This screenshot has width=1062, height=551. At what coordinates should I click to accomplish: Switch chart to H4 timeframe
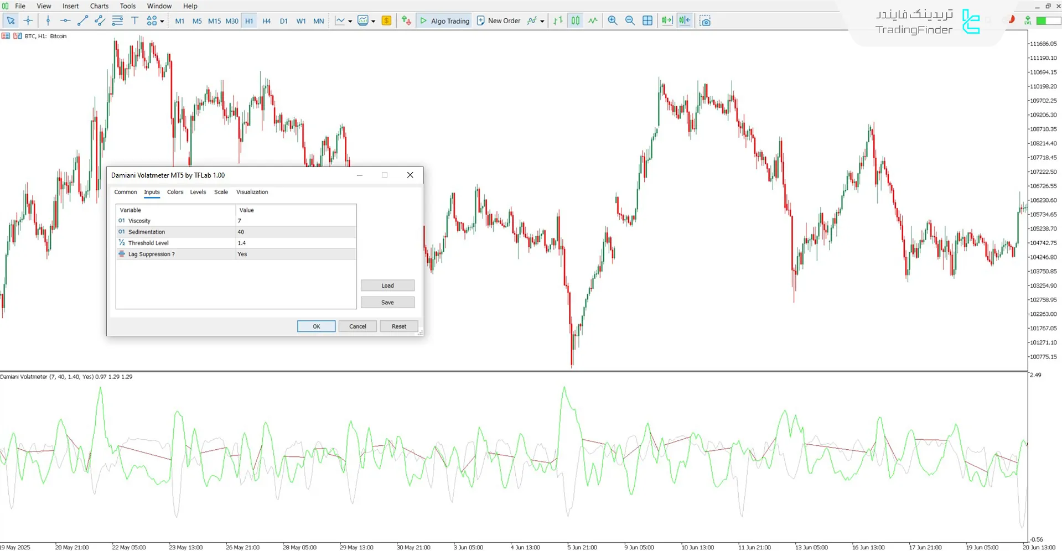tap(266, 21)
